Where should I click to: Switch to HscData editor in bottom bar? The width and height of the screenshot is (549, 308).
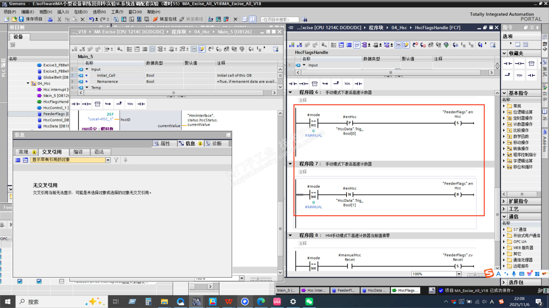pos(374,290)
